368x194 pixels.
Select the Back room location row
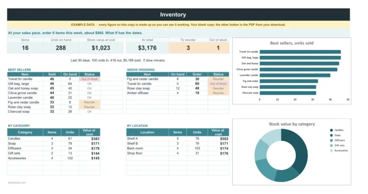(x=178, y=148)
